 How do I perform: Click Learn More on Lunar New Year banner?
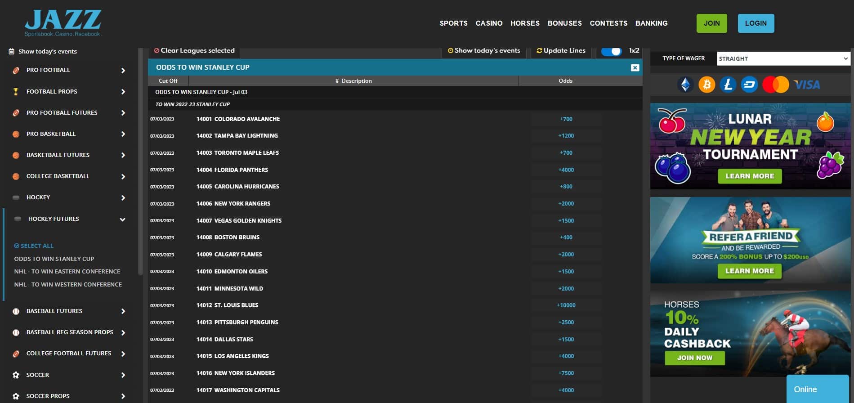point(750,176)
